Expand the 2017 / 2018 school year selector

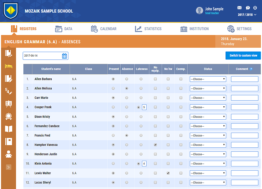[247, 15]
